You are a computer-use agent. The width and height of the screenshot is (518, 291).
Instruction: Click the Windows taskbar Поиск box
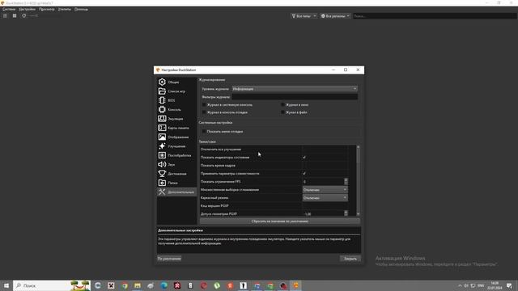52,285
